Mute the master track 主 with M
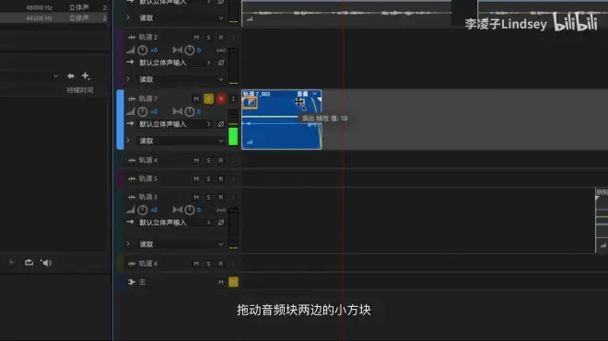The height and width of the screenshot is (341, 608). point(221,282)
